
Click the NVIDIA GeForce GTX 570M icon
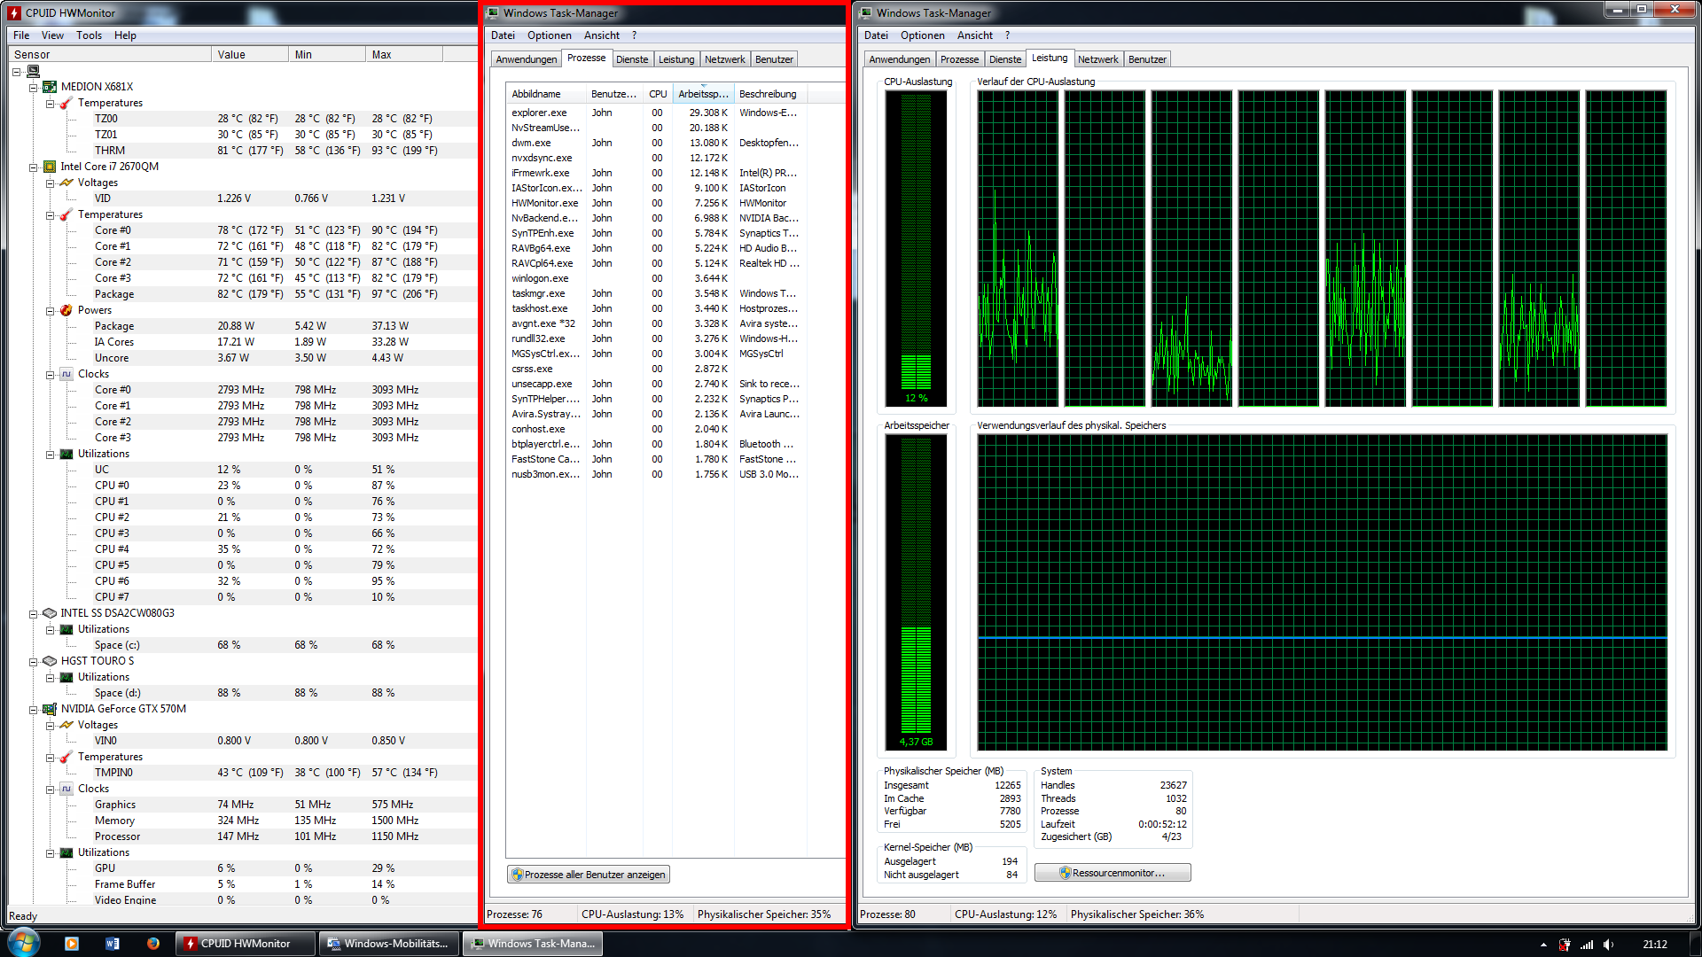point(50,709)
